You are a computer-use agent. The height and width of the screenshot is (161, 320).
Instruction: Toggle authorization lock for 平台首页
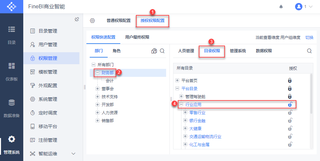(289, 80)
